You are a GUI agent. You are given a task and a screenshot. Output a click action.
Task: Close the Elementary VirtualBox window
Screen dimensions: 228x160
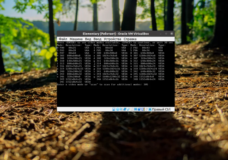pos(172,34)
